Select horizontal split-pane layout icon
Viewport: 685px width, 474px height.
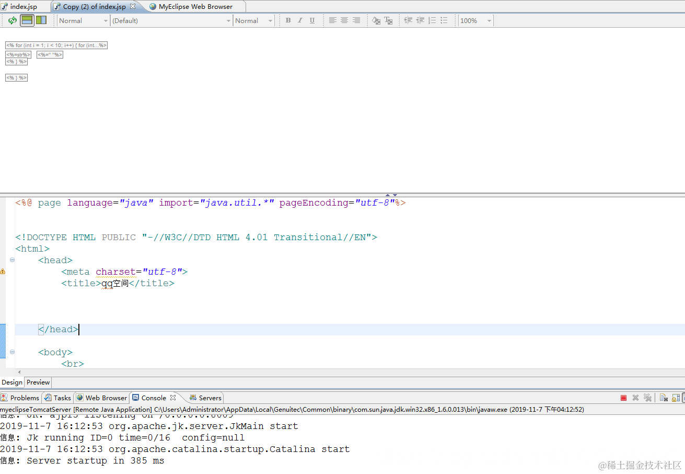tap(27, 20)
